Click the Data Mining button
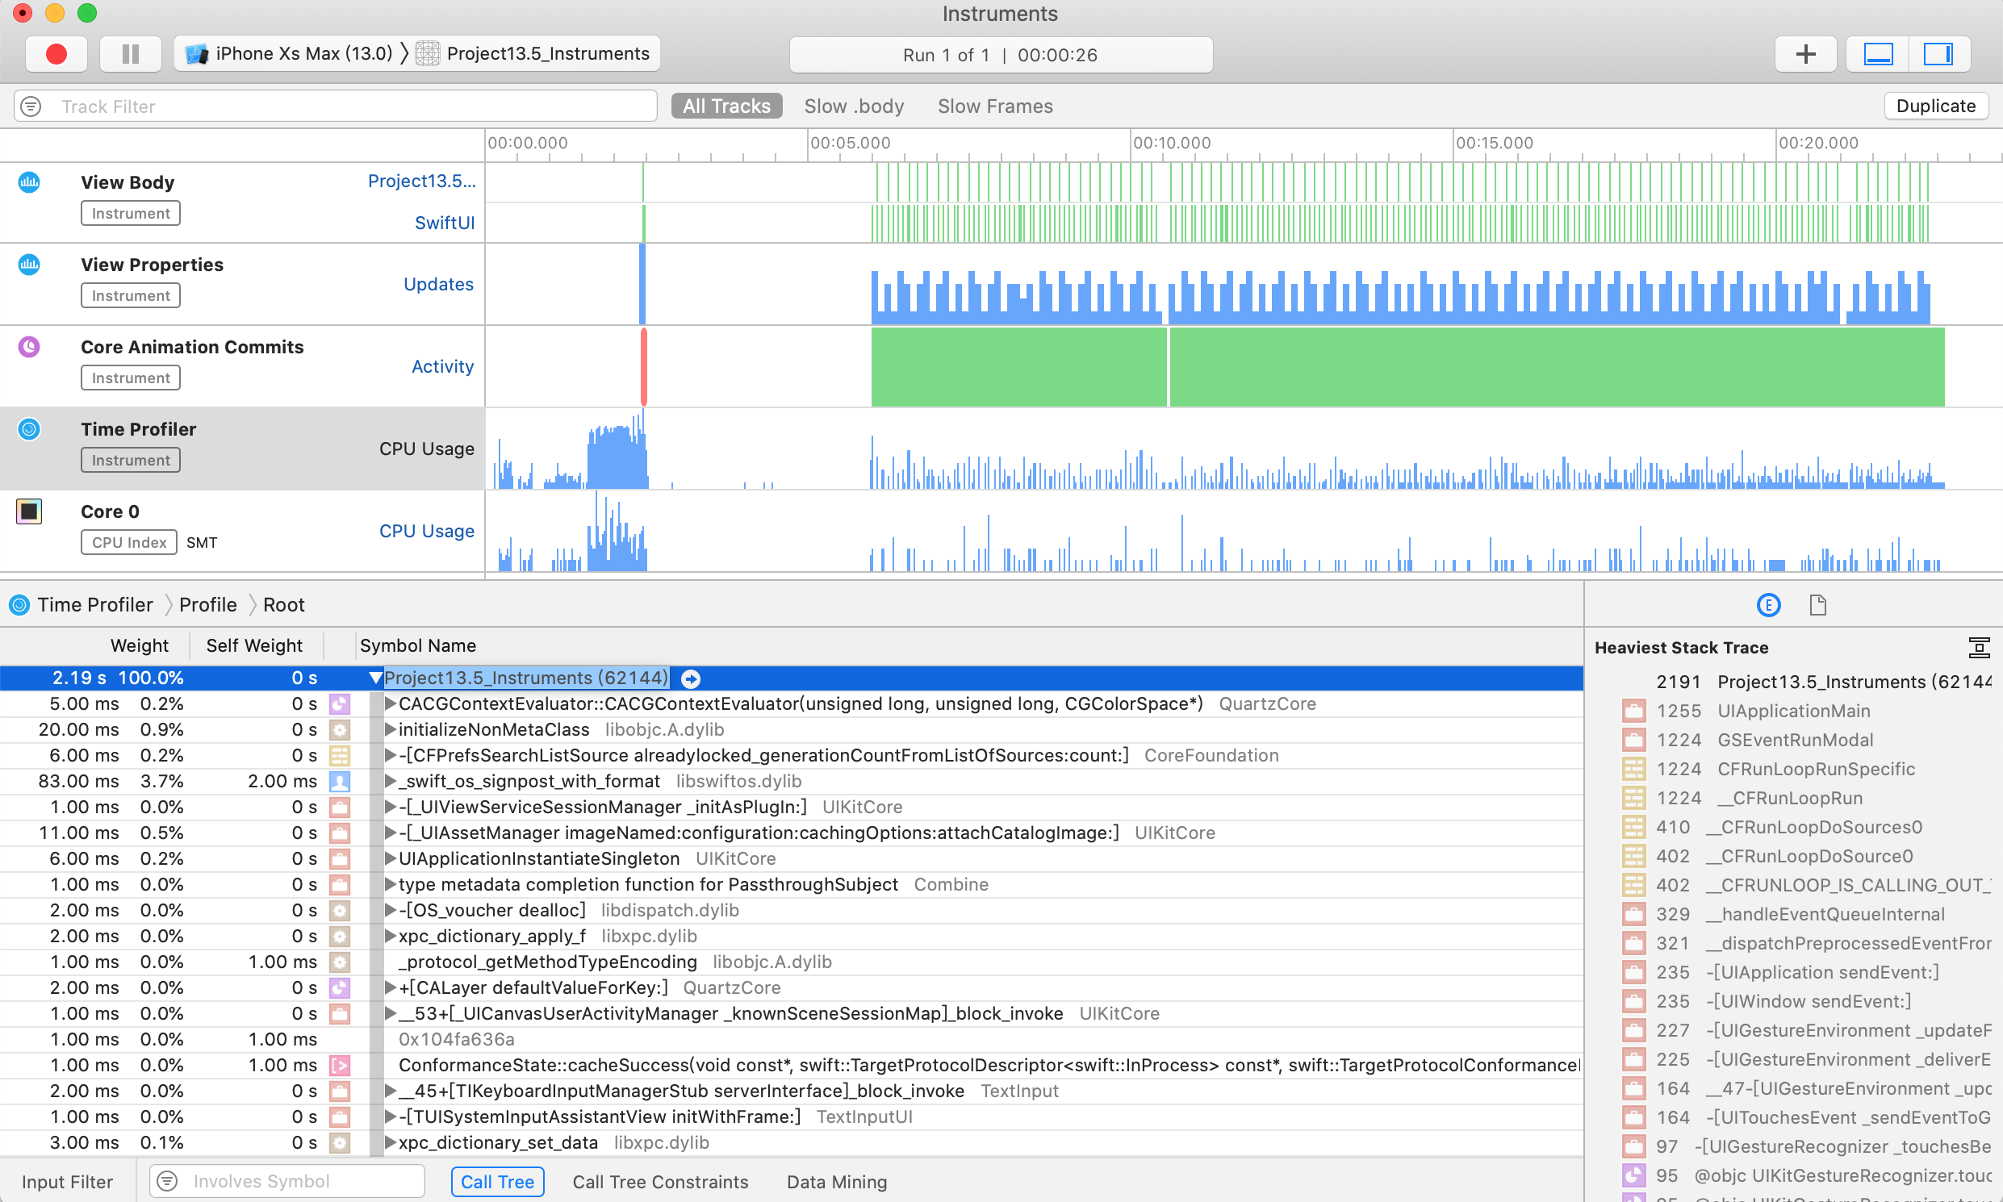The height and width of the screenshot is (1202, 2003). point(835,1182)
